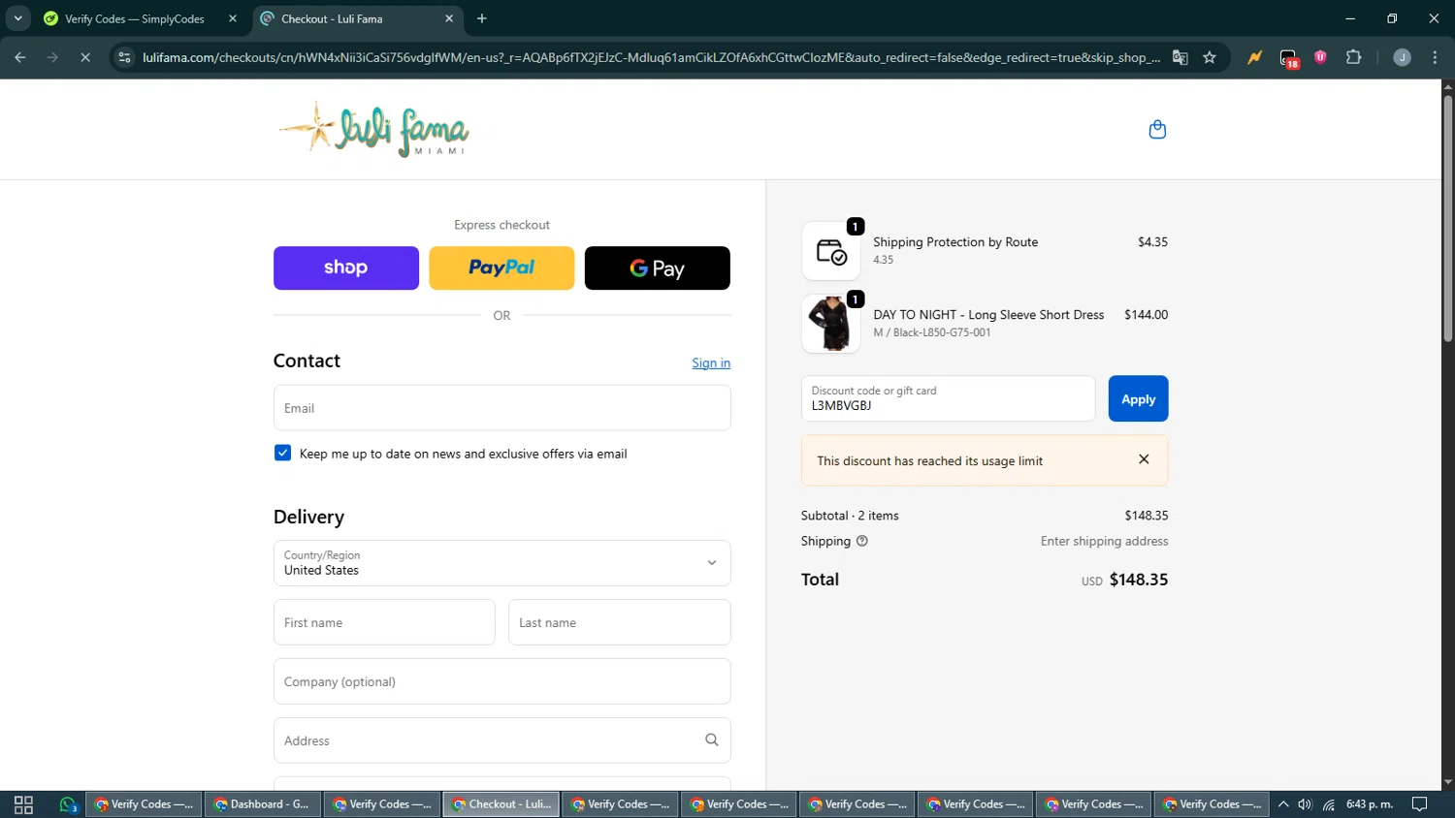Screen dimensions: 1455x818
Task: Stop loading the page in browser
Action: click(x=84, y=57)
